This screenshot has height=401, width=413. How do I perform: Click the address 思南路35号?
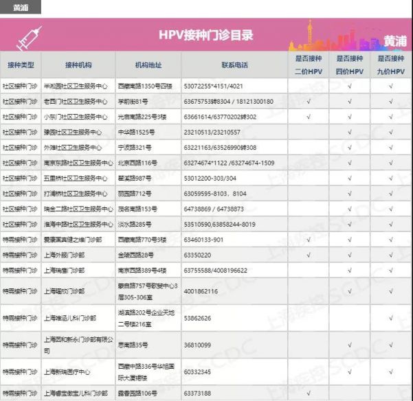pos(133,345)
